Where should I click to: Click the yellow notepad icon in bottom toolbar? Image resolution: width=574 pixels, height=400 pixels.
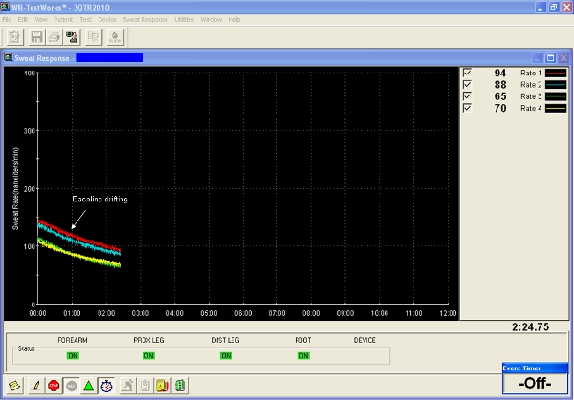(x=14, y=386)
